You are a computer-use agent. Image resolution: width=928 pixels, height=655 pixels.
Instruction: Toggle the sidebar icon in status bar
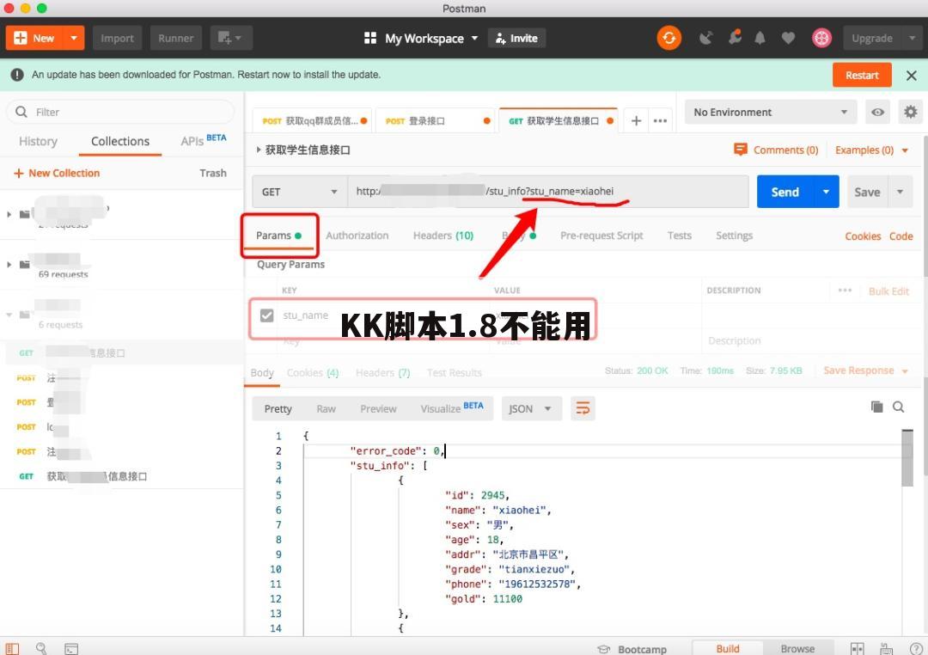point(12,648)
